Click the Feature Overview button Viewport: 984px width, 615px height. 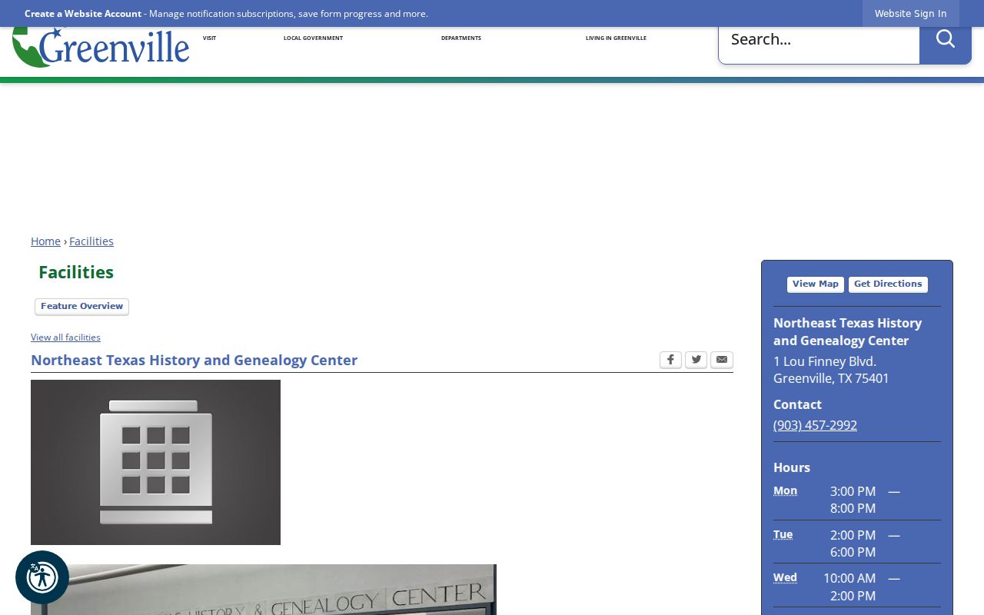pos(81,307)
